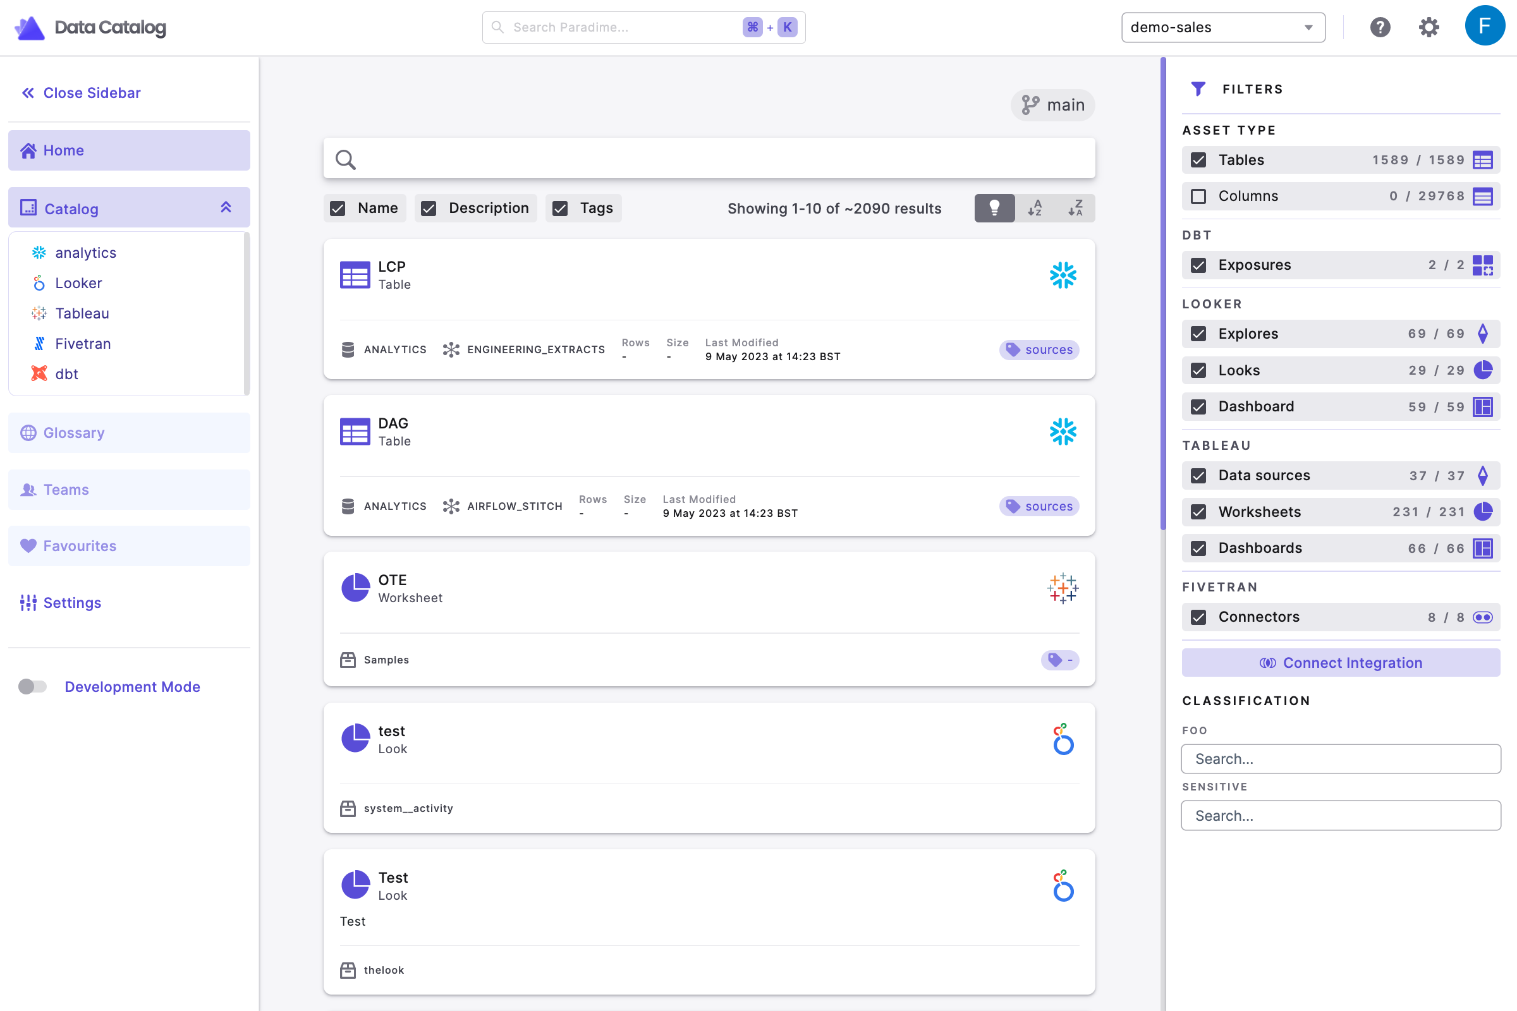The height and width of the screenshot is (1011, 1517).
Task: Click the filters panel vertical scrollbar
Action: click(x=1163, y=293)
